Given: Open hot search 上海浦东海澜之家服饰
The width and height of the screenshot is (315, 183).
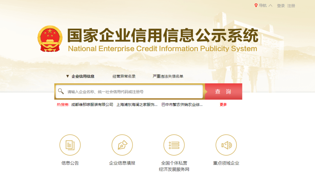Looking at the screenshot, I should [x=137, y=105].
